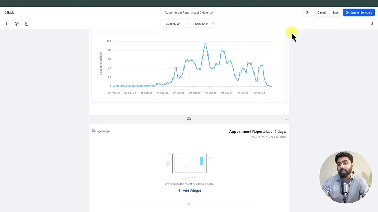The width and height of the screenshot is (378, 212).
Task: Set start date 2025-09-24
Action: point(173,24)
